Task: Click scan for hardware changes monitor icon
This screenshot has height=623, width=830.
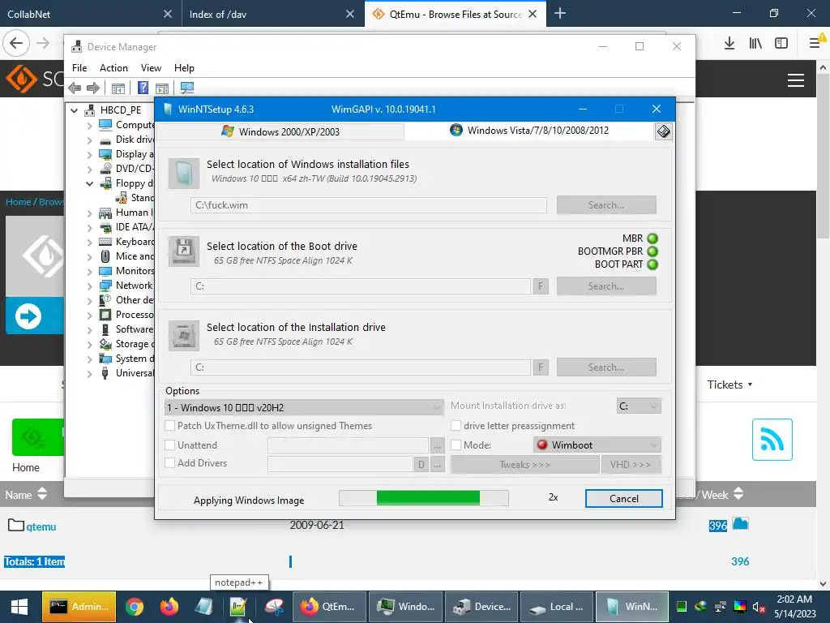Action: pos(187,88)
